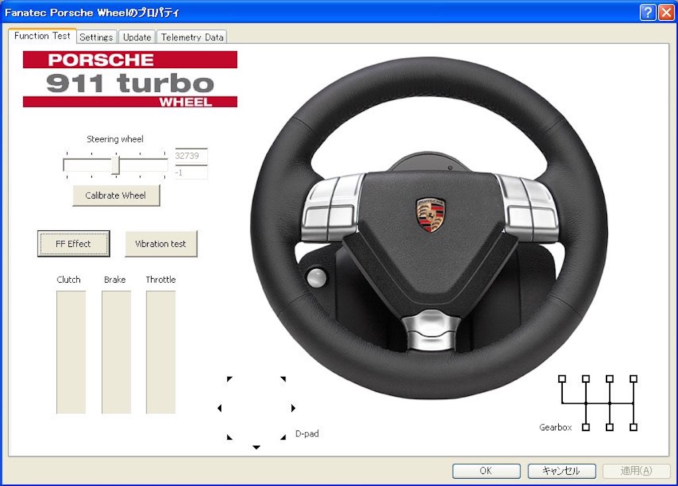Click the silver trim at the wheel's bottom spoke

coord(431,331)
